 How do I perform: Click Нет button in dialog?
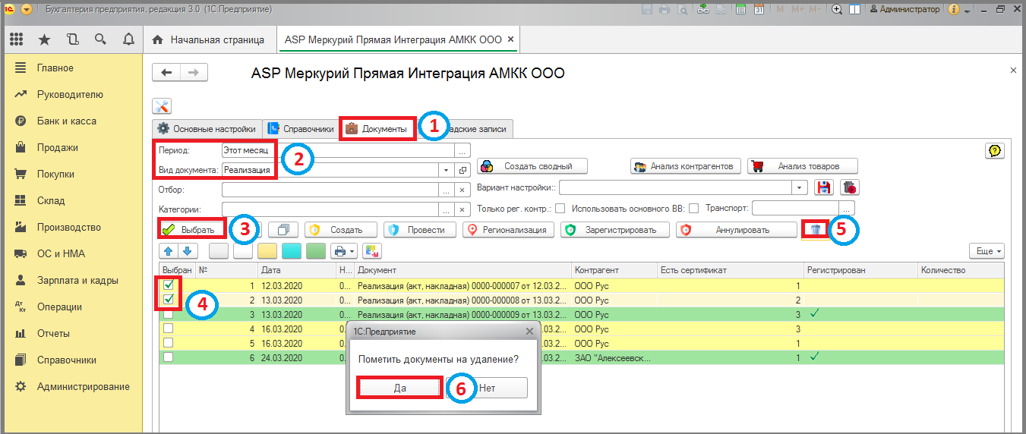point(487,388)
